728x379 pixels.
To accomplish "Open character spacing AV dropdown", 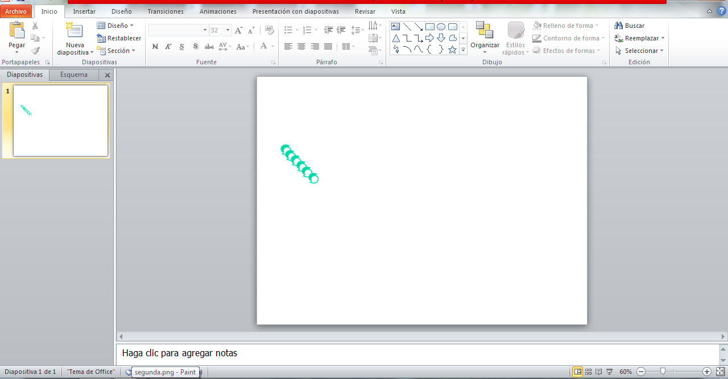I will click(x=225, y=47).
